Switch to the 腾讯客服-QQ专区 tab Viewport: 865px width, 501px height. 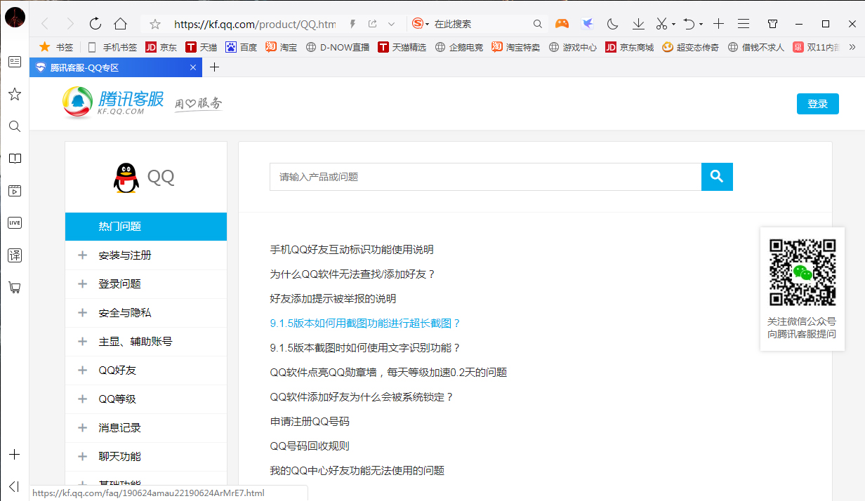pos(112,67)
